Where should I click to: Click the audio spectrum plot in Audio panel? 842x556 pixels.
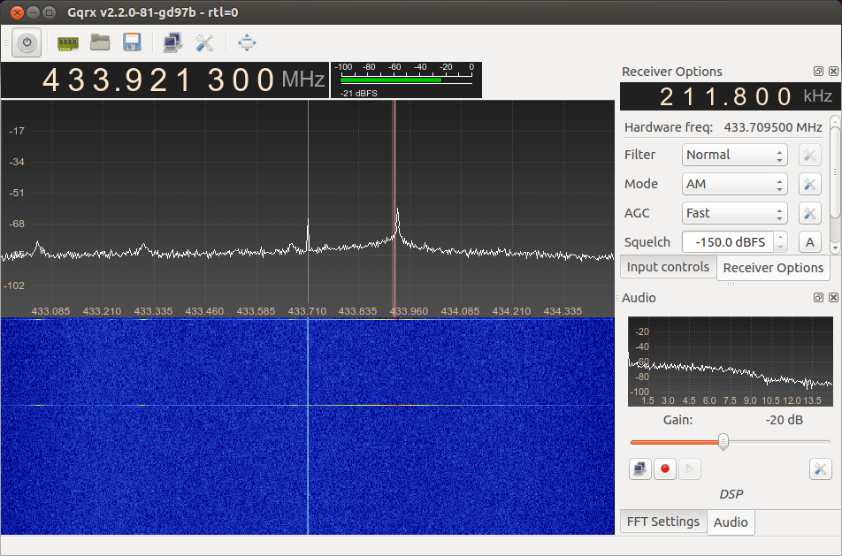(x=731, y=362)
